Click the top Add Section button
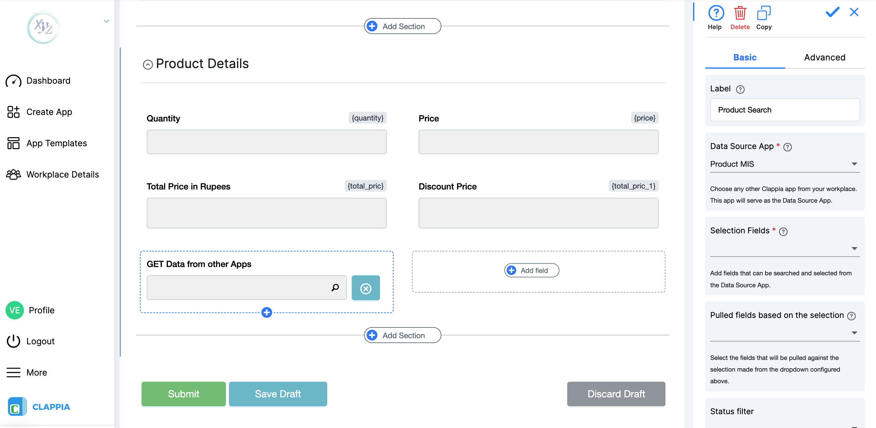876x428 pixels. click(x=402, y=26)
